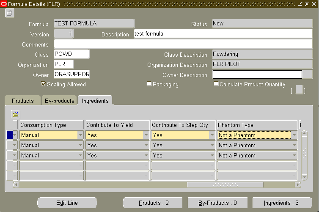Click the Comments input field

(183, 44)
